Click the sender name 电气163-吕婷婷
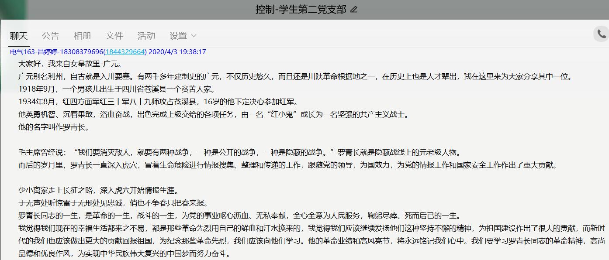609x260 pixels. click(x=34, y=51)
